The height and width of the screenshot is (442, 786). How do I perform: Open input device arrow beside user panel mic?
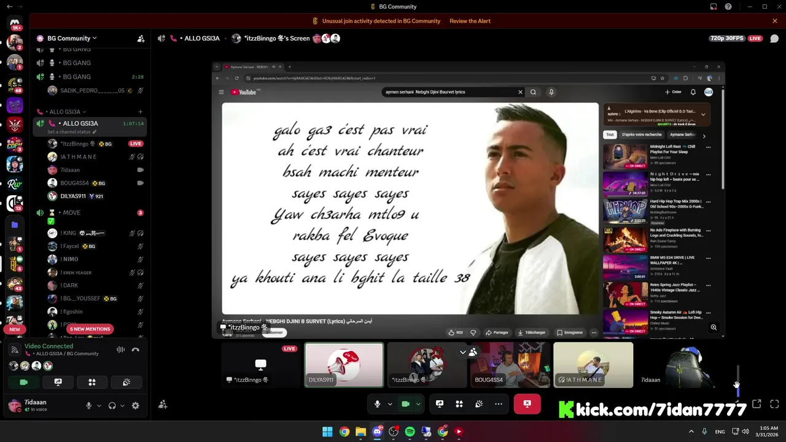[99, 405]
